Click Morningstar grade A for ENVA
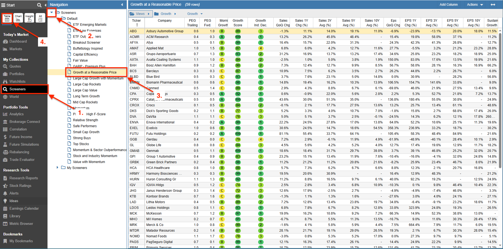This screenshot has width=503, height=249. click(x=222, y=122)
